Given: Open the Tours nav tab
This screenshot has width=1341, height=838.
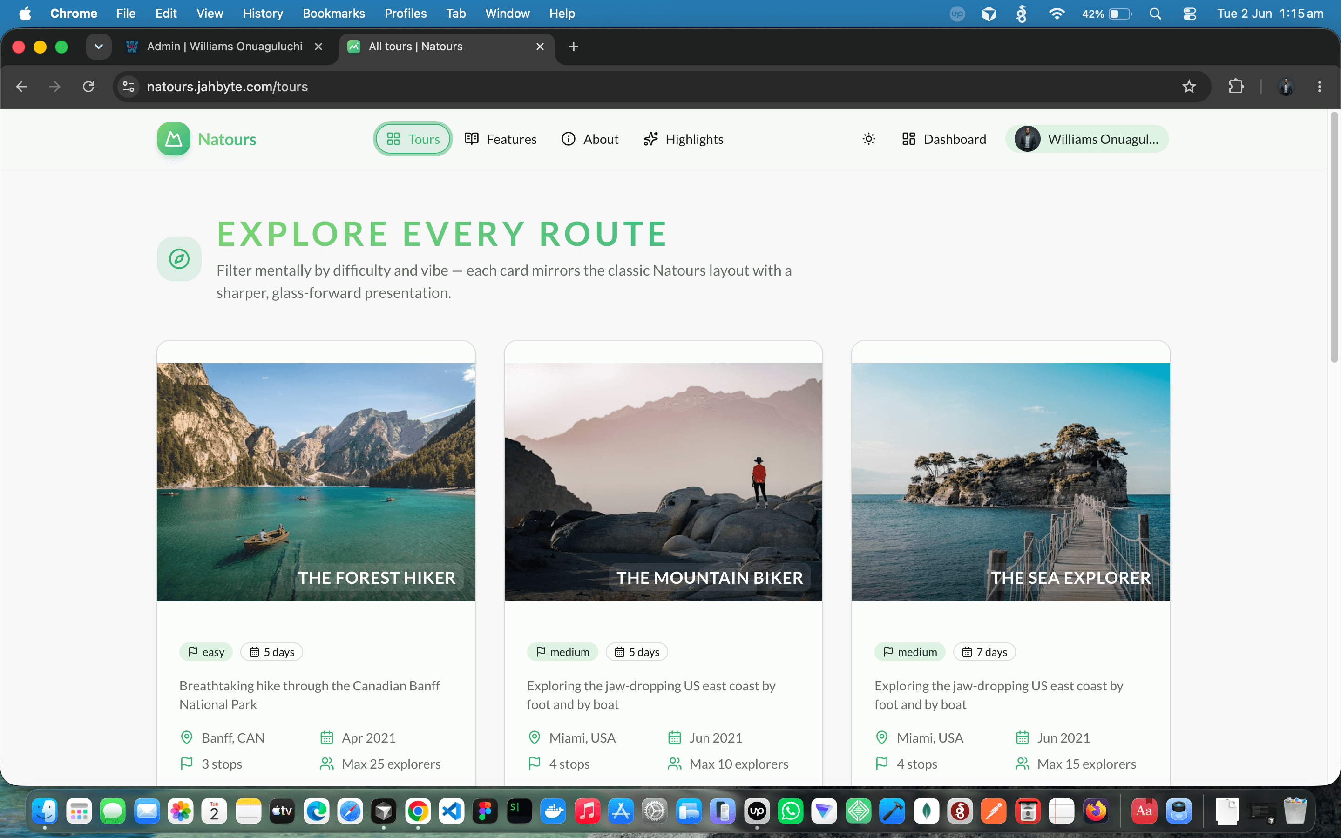Looking at the screenshot, I should (x=413, y=139).
